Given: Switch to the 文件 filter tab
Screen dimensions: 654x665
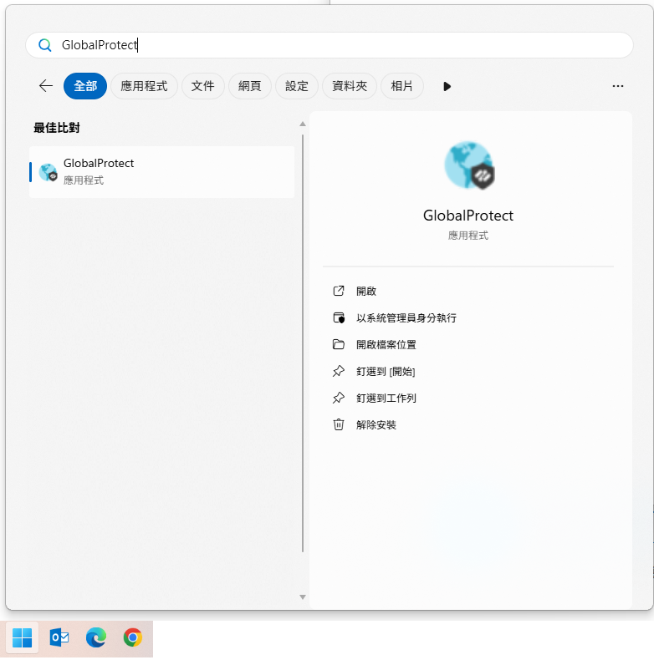Looking at the screenshot, I should click(202, 86).
